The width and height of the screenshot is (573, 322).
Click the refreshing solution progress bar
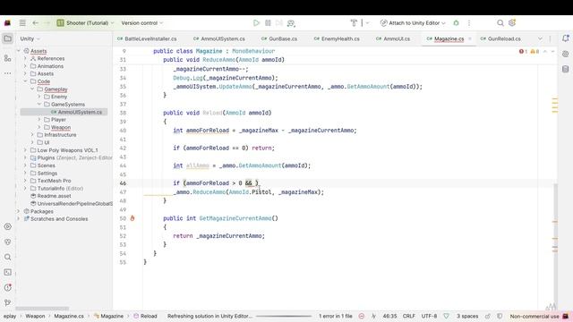point(284,316)
